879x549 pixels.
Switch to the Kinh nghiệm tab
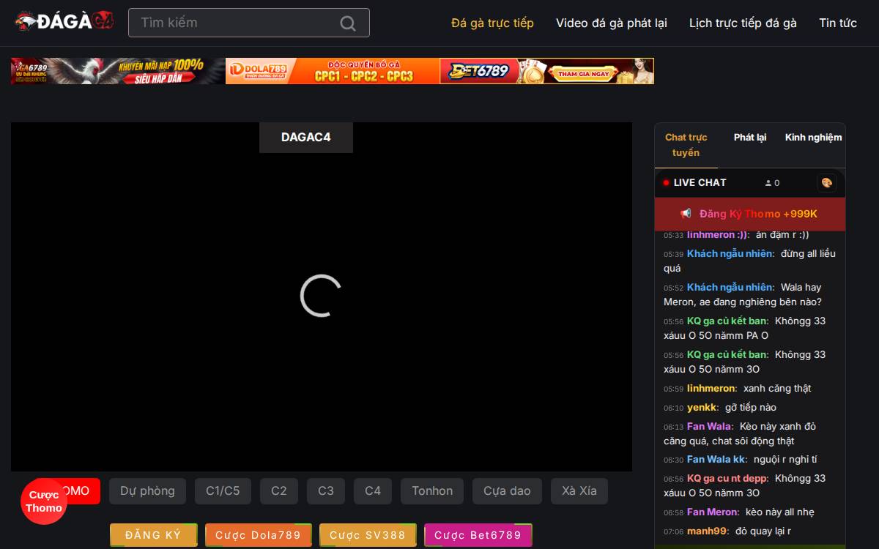[814, 138]
